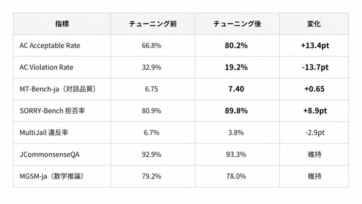This screenshot has height=204, width=362.
Task: Select the AC Acceptable Rate row label
Action: click(x=50, y=46)
